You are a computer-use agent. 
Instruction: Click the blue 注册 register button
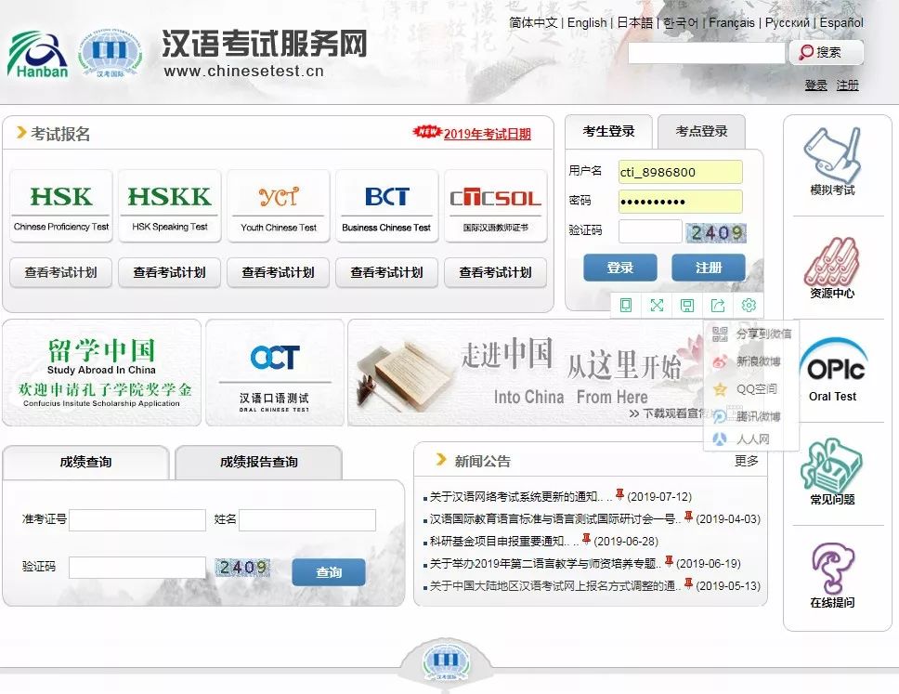click(x=709, y=268)
